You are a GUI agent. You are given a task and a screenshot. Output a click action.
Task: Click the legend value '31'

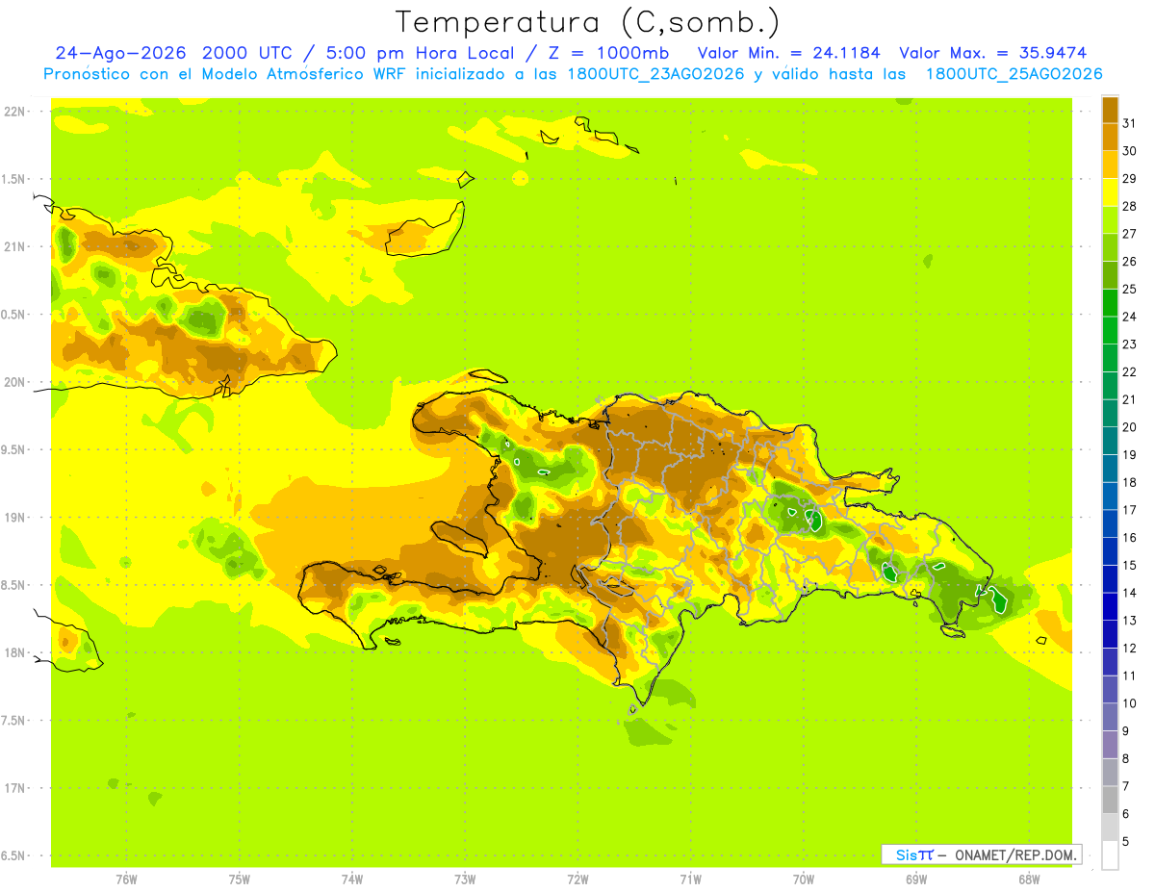pyautogui.click(x=1129, y=123)
